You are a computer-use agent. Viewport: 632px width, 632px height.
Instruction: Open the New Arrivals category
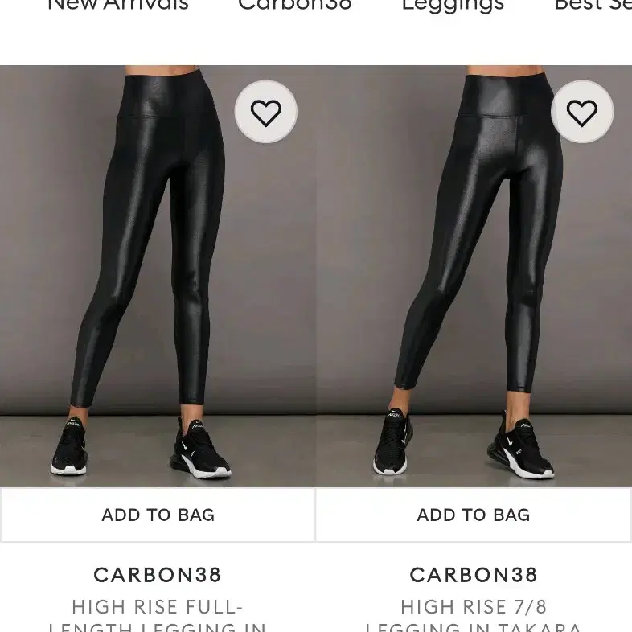pyautogui.click(x=118, y=6)
